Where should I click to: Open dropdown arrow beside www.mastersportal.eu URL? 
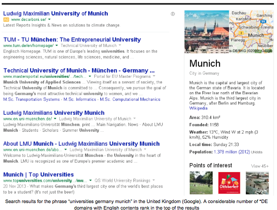(90, 77)
